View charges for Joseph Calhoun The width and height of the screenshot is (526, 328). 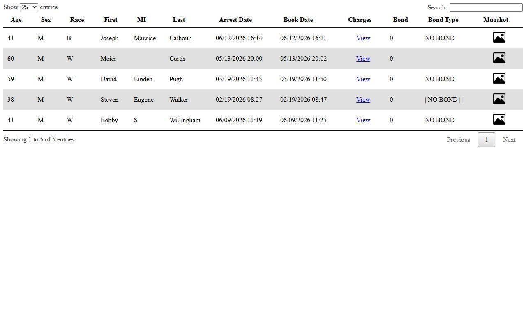[363, 38]
